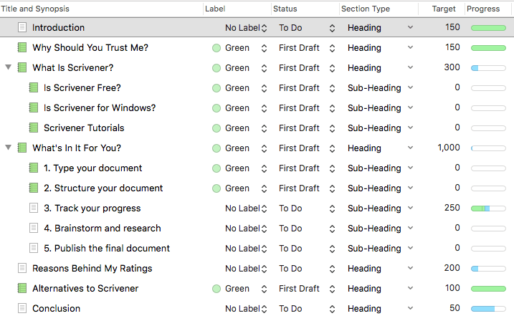Click the target value 100
Viewport: 514px width, 321px height.
(452, 288)
